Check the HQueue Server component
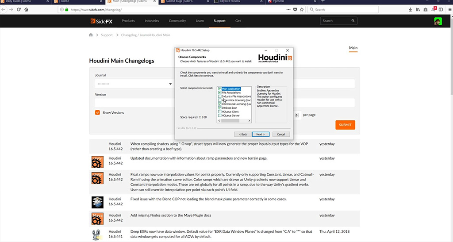 [x=220, y=116]
